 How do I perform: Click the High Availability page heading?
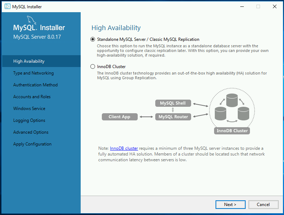point(116,28)
